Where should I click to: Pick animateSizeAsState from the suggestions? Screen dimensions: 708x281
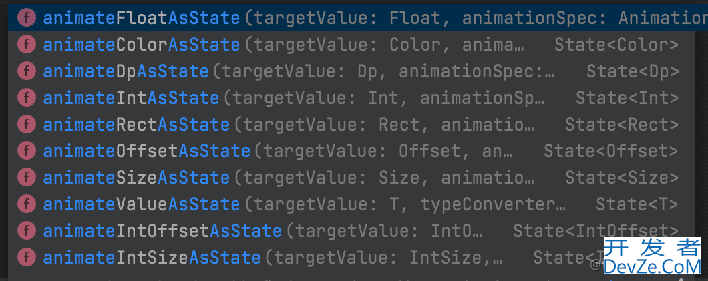pyautogui.click(x=136, y=178)
